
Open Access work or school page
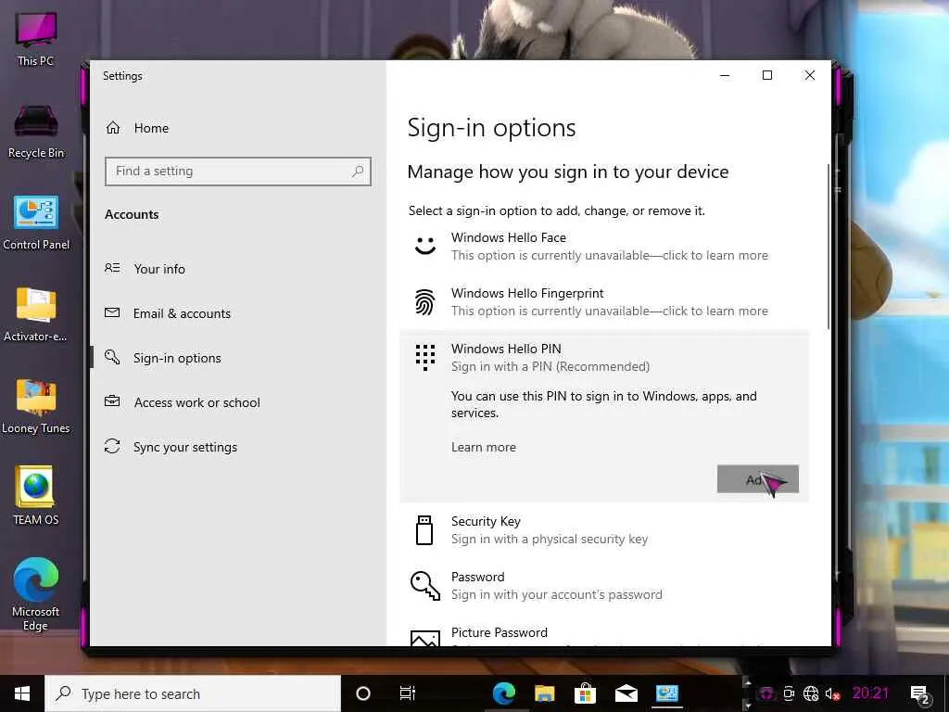pyautogui.click(x=196, y=402)
